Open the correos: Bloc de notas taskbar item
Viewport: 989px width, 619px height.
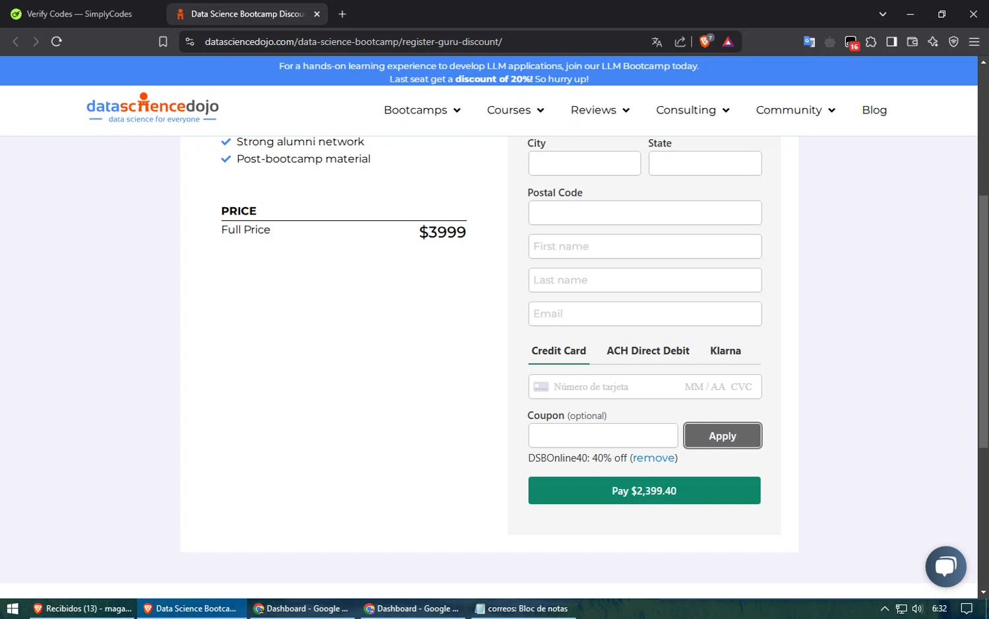[x=522, y=608]
